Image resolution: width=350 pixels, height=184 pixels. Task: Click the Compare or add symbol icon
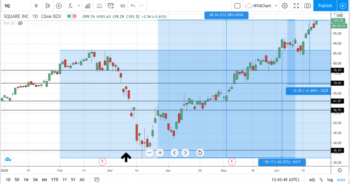coord(59,6)
